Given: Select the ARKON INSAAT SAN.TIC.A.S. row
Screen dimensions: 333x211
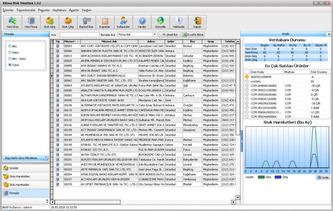Looking at the screenshot, I should click(x=145, y=71).
